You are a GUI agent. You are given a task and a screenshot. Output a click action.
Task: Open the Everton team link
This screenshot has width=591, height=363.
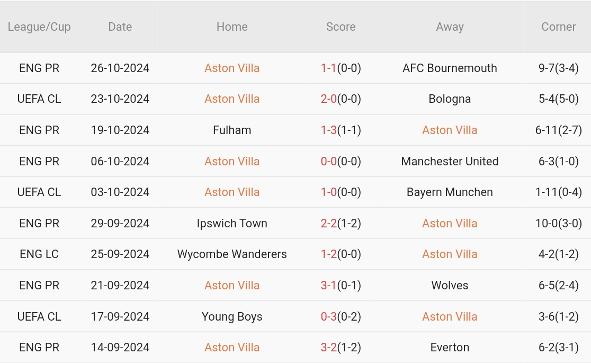tap(450, 348)
